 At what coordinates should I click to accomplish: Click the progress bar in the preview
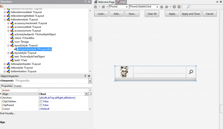(155, 80)
